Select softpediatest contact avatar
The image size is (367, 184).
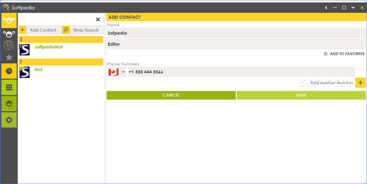(x=24, y=50)
